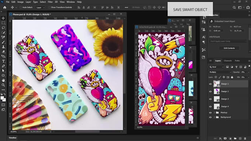The width and height of the screenshot is (251, 141).
Task: Open the Kind filter dropdown in Layers
Action: coord(217,67)
